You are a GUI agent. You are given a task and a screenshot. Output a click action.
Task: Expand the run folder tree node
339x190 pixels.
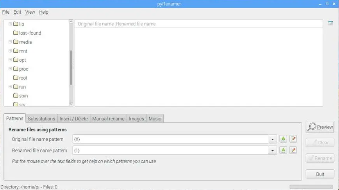pos(10,87)
